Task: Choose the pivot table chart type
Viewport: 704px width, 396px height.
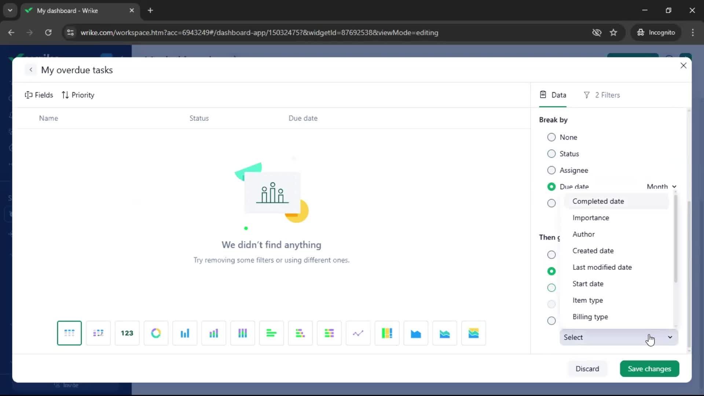Action: click(98, 333)
